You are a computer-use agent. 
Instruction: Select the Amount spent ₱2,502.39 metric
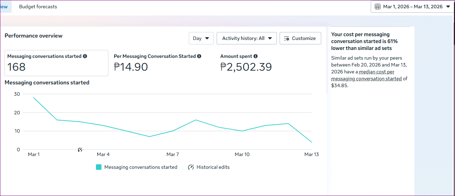coord(246,63)
